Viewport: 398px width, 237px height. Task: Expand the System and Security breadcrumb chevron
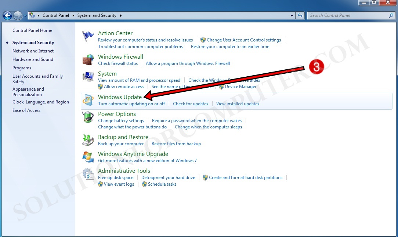tap(122, 15)
